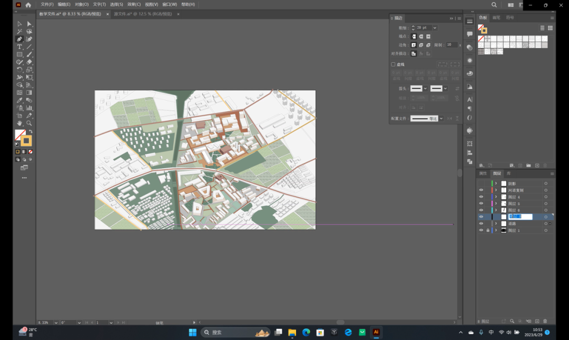Unlock the 图层 1 layer
This screenshot has height=340, width=569.
pyautogui.click(x=488, y=230)
